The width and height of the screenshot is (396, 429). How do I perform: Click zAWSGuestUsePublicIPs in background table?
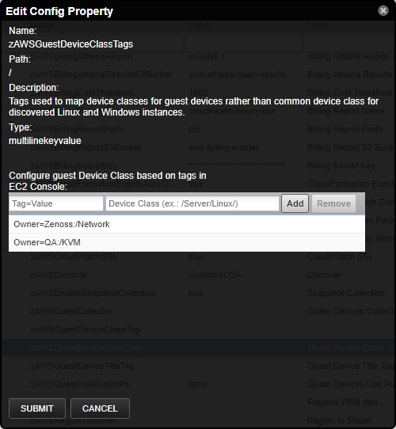click(x=79, y=384)
